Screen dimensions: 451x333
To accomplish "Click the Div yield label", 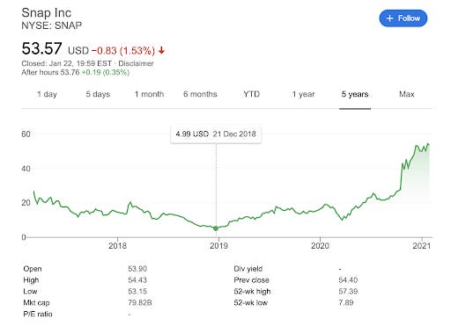I will [x=248, y=269].
